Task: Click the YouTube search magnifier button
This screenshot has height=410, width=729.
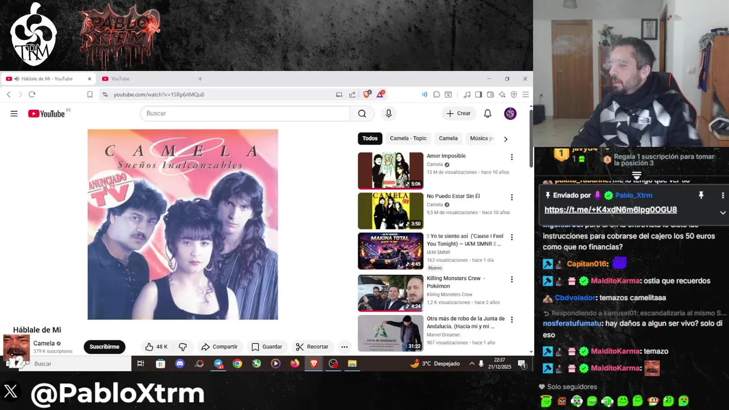Action: (x=362, y=113)
